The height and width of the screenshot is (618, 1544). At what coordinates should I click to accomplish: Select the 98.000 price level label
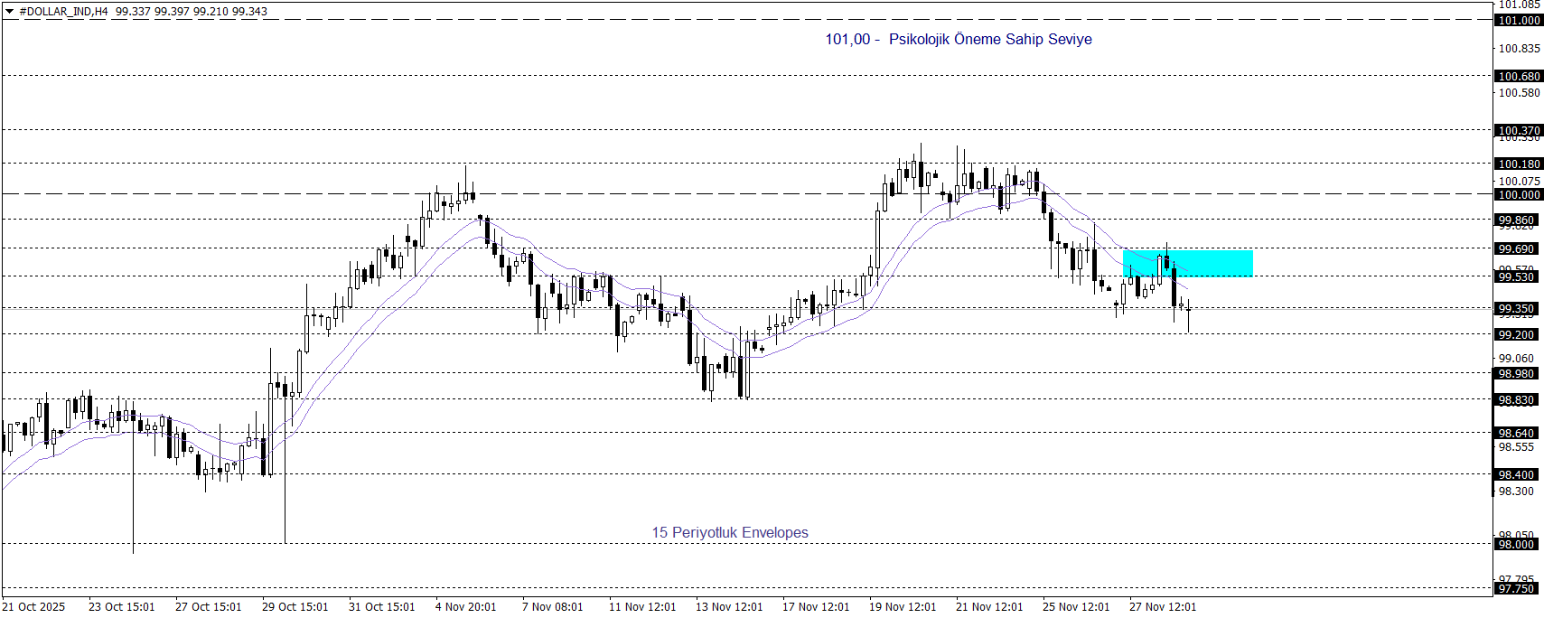1516,544
